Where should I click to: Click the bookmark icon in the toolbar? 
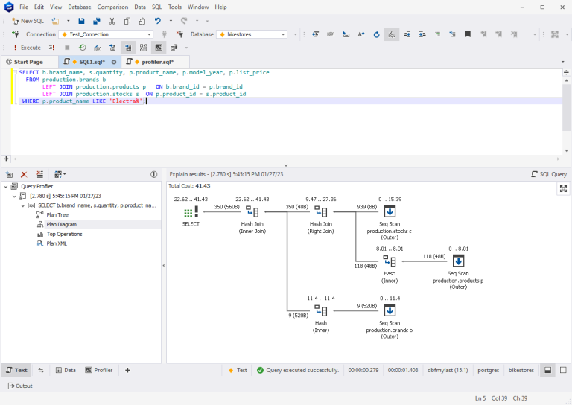coord(468,34)
